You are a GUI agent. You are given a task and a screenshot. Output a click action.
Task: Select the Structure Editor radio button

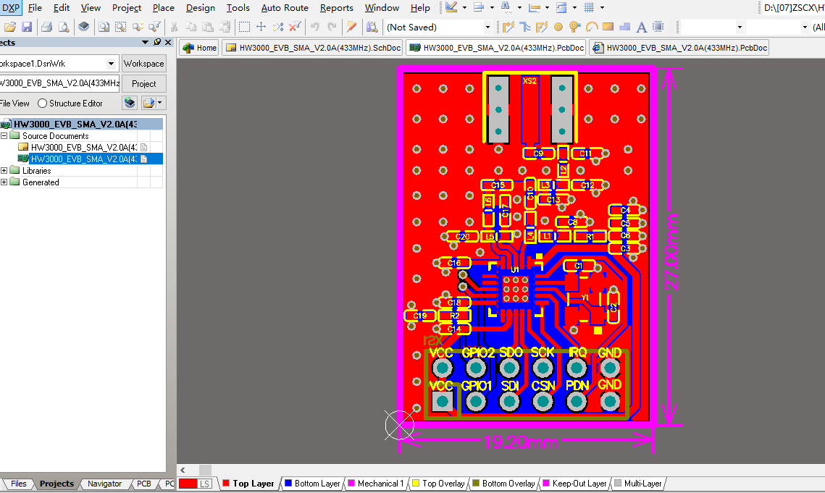43,103
